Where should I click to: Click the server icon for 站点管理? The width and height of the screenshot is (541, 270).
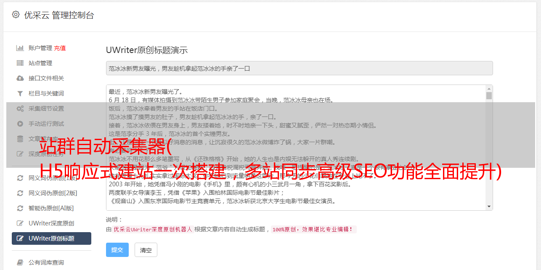[20, 63]
